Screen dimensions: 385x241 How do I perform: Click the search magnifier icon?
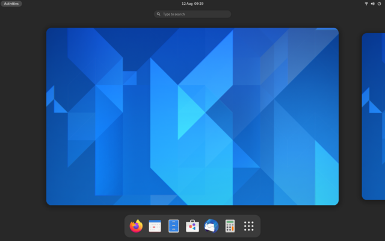click(159, 14)
